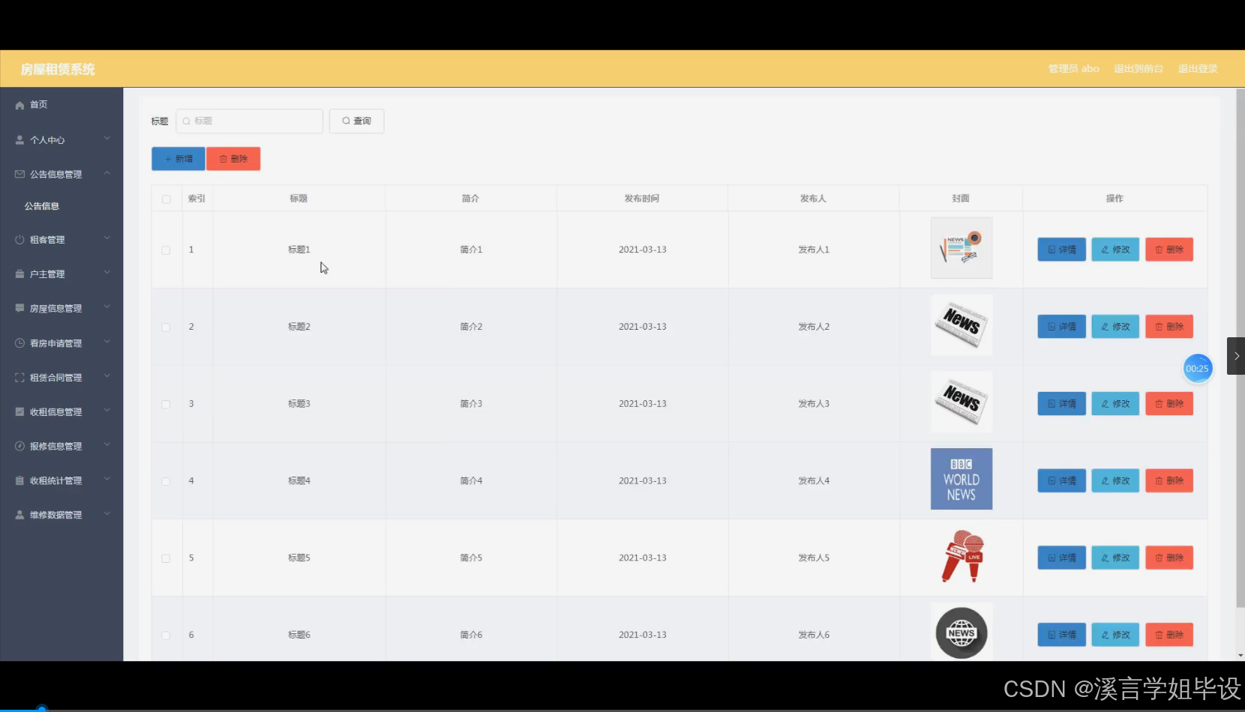
Task: Click the bracket icon beside 租赁合同管理
Action: point(19,378)
